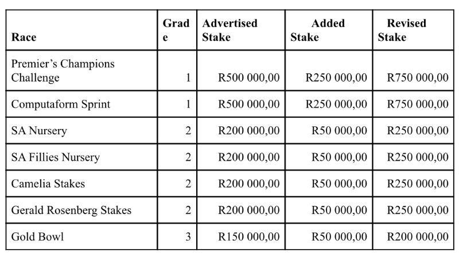
Task: Select the SA Nursery race cell
Action: [x=39, y=131]
